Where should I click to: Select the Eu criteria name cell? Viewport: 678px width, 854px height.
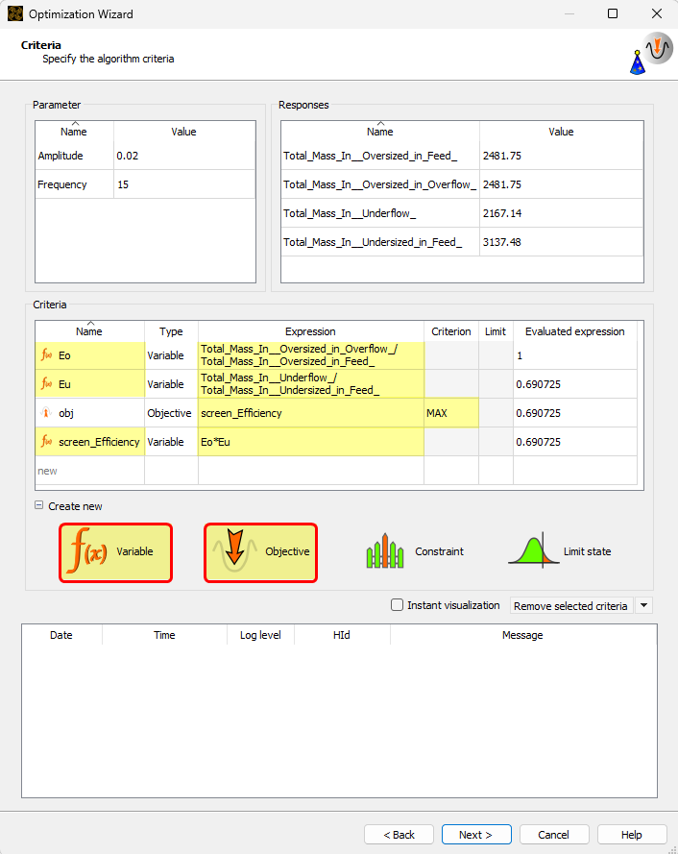click(x=90, y=384)
